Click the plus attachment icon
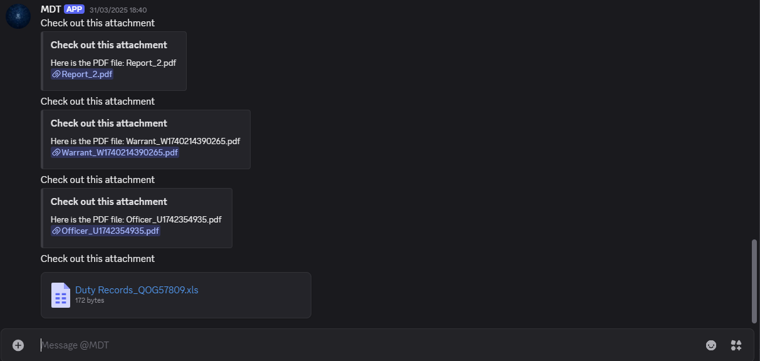 [17, 345]
